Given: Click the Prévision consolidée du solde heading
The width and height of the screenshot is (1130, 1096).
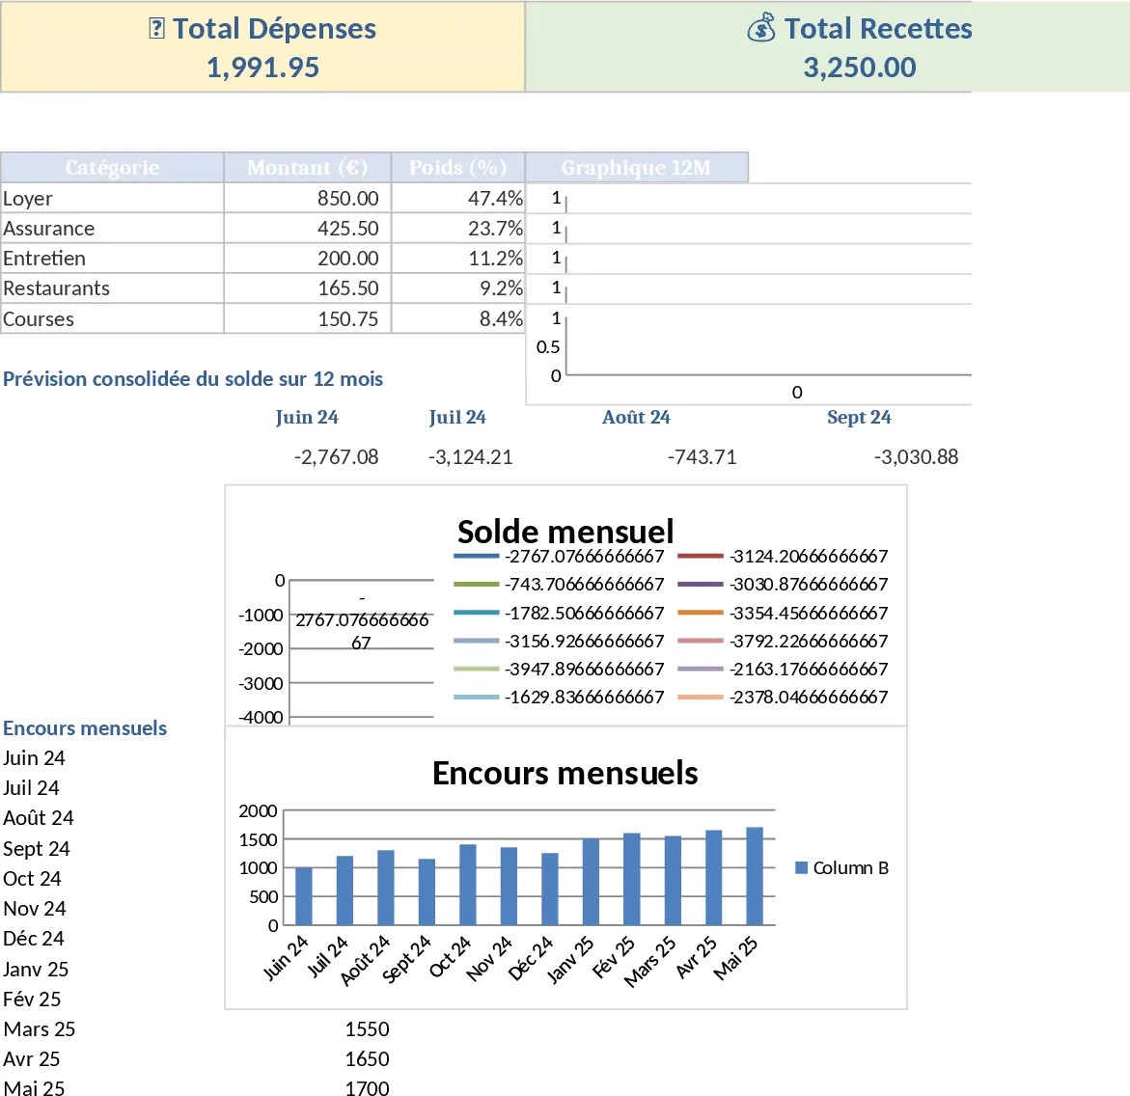Looking at the screenshot, I should click(x=193, y=378).
